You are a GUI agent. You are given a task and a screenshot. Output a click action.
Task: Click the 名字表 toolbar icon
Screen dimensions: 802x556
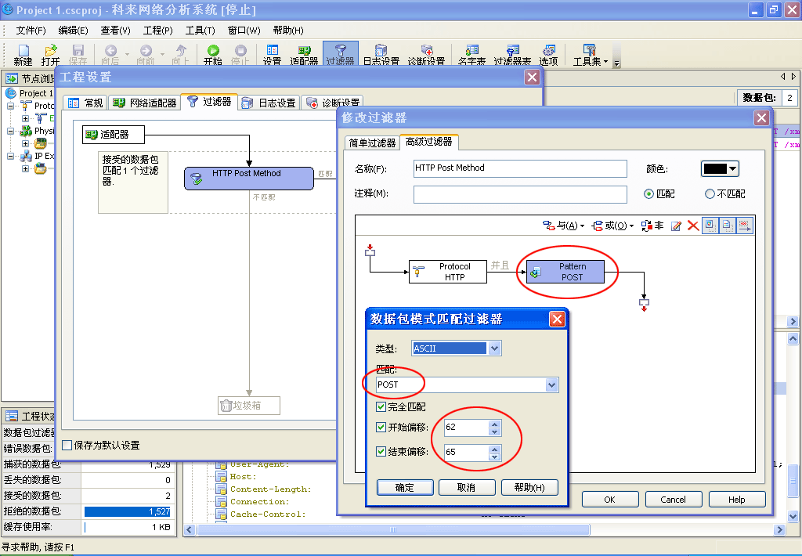click(x=471, y=55)
